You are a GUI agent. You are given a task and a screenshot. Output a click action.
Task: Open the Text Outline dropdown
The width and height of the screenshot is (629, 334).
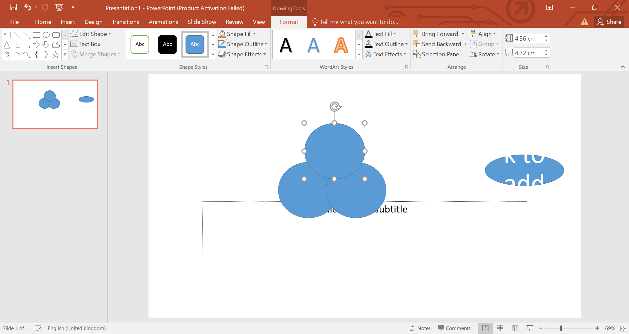pyautogui.click(x=386, y=44)
